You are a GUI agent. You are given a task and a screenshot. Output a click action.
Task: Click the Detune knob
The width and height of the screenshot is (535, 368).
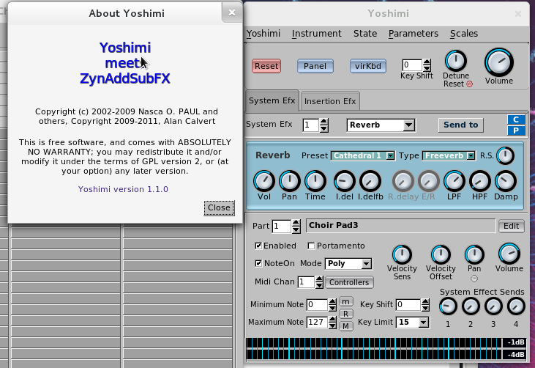(x=455, y=62)
